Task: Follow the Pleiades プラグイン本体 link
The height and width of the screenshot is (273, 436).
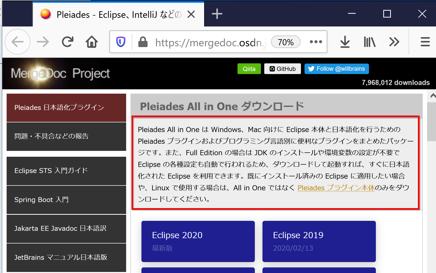Action: 336,188
